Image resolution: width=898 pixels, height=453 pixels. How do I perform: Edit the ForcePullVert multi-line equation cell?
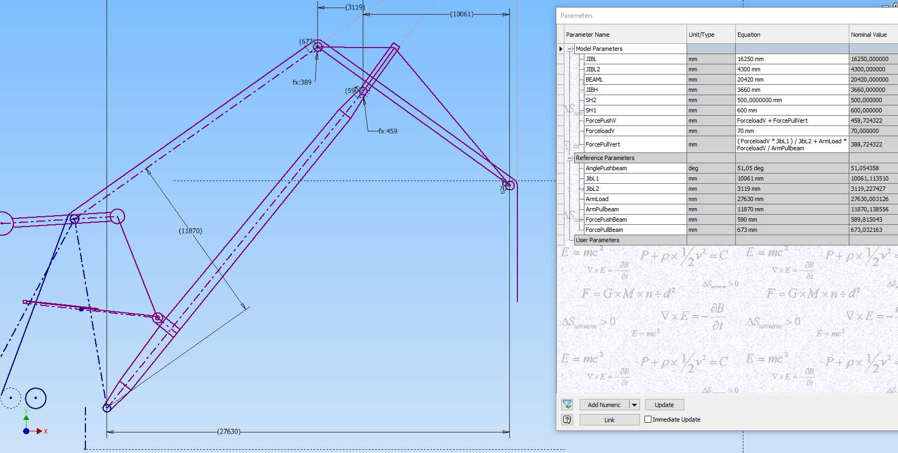tap(792, 144)
